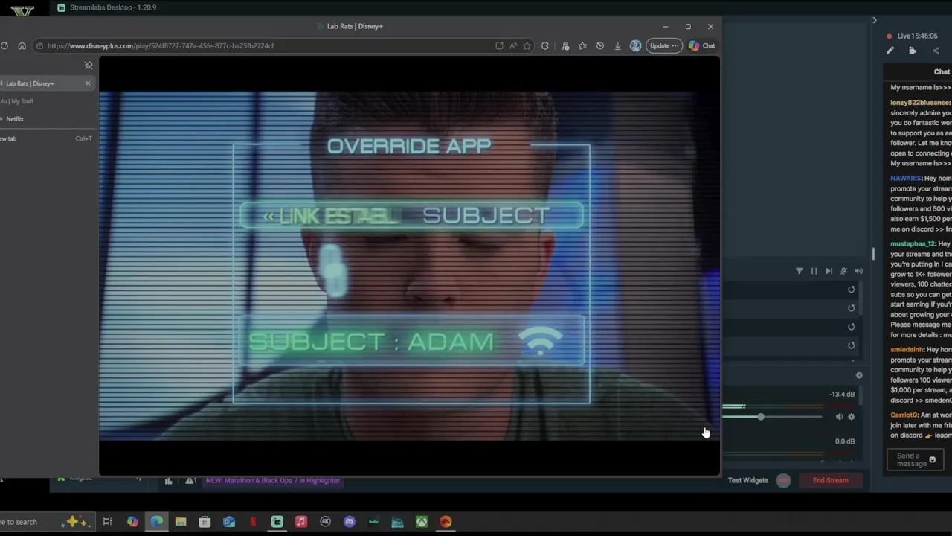This screenshot has height=536, width=952.
Task: Open emoji picker in chat box
Action: [932, 460]
